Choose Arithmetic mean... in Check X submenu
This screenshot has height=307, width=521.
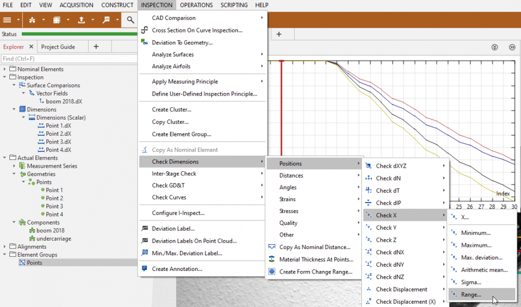(484, 270)
